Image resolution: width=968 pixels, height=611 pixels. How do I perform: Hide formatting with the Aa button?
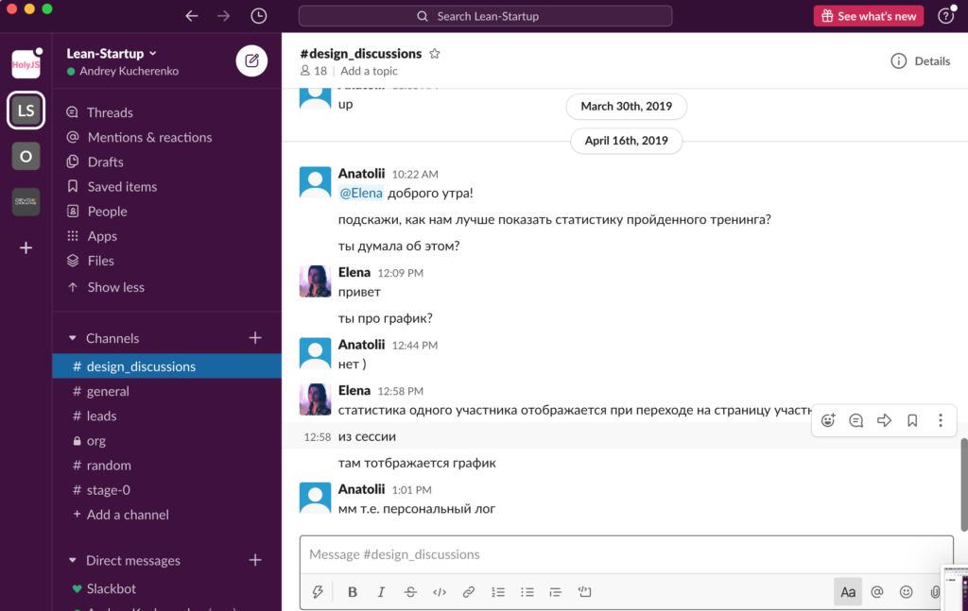(x=848, y=592)
